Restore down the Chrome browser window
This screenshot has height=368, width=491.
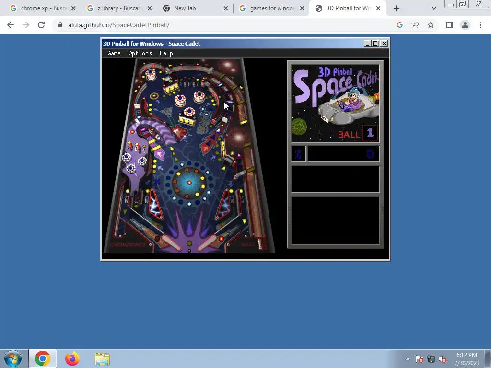point(462,4)
